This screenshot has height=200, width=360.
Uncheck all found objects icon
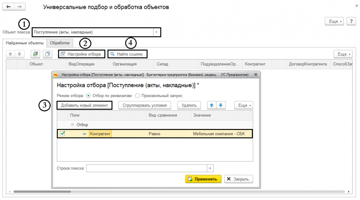tap(47, 54)
